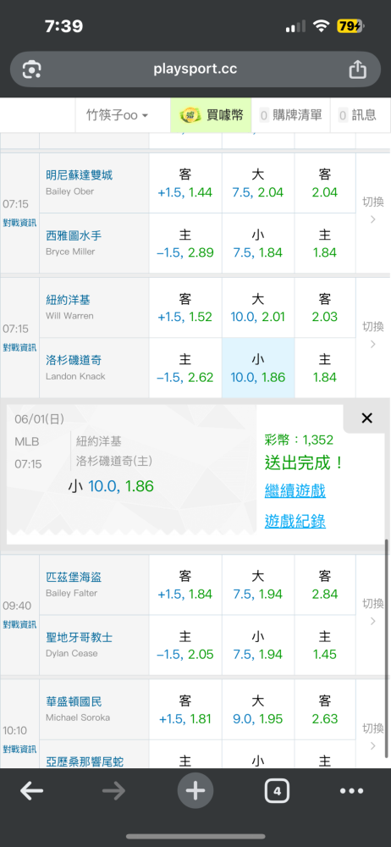Go back with the browser back arrow
This screenshot has height=847, width=391.
click(x=31, y=791)
